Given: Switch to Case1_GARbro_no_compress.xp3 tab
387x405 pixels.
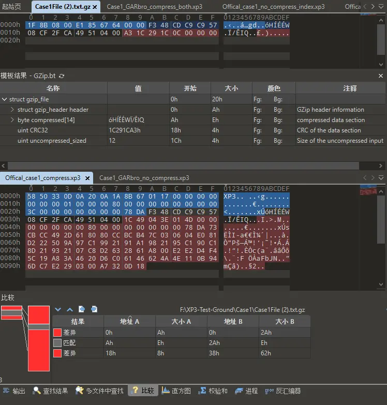Looking at the screenshot, I should [144, 177].
